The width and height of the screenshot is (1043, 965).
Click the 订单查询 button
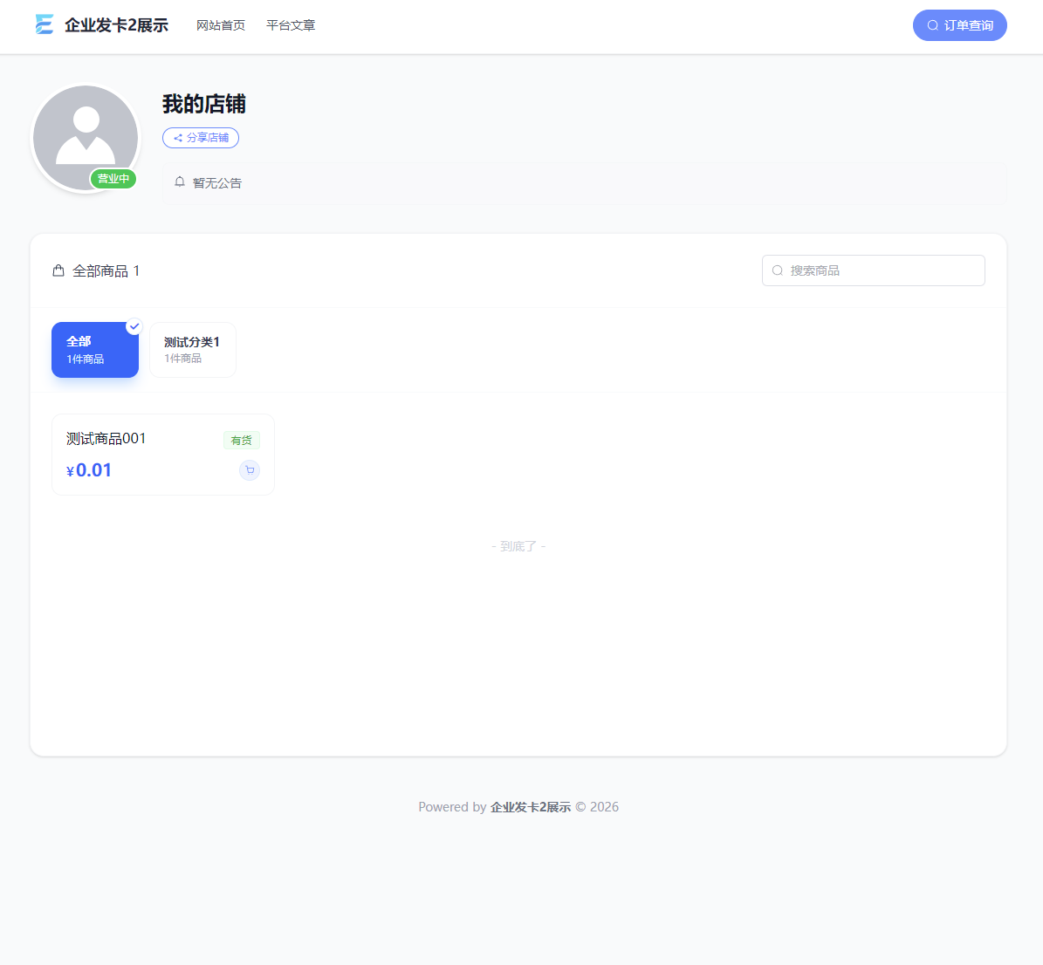(959, 25)
